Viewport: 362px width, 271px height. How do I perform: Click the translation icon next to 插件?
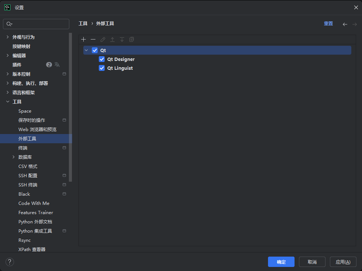[x=57, y=65]
